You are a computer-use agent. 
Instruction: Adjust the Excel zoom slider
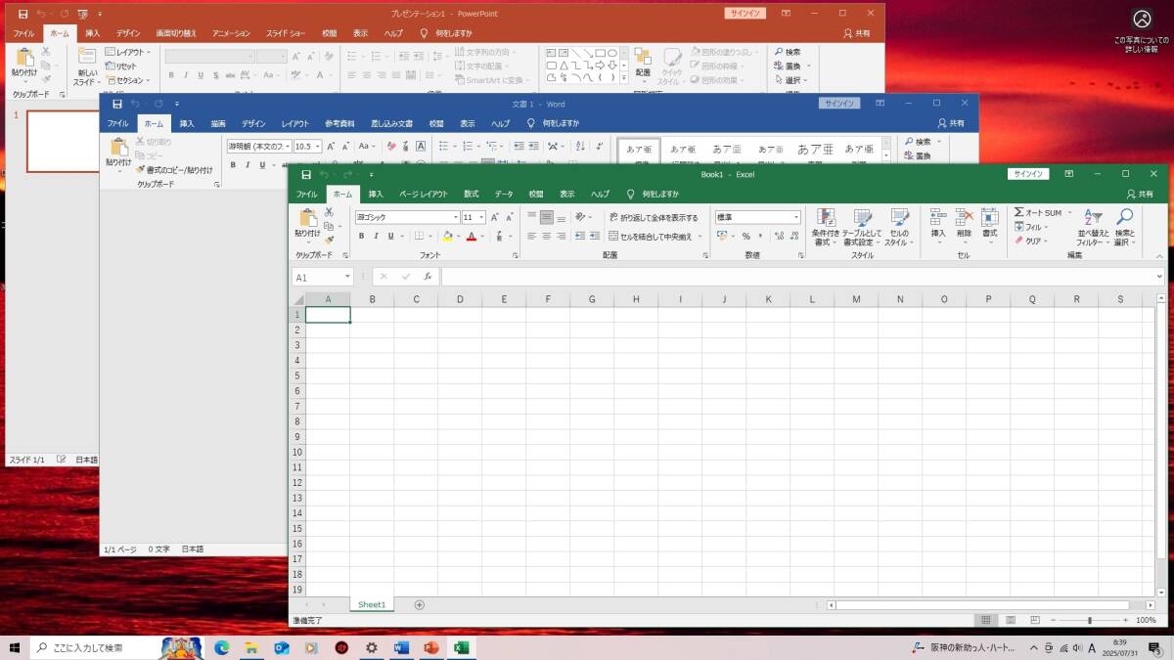coord(1090,620)
